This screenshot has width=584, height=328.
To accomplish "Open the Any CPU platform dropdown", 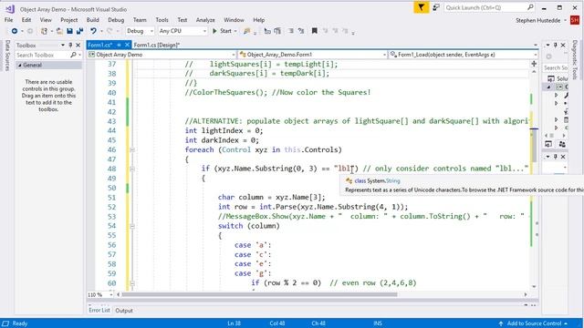I will pos(182,31).
